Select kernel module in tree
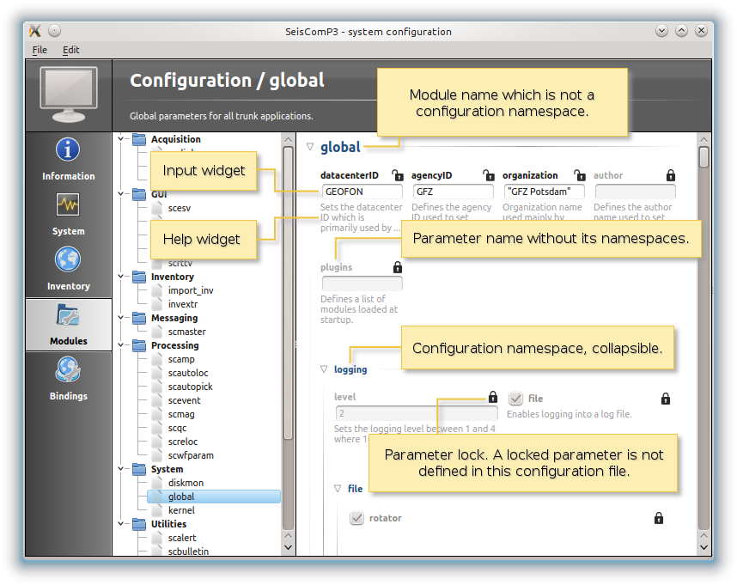The height and width of the screenshot is (585, 737). point(181,510)
